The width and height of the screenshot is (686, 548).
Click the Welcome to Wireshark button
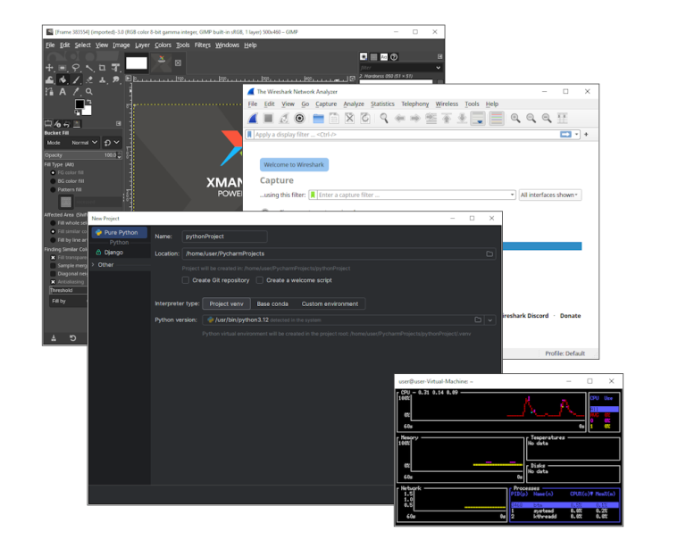pos(294,165)
